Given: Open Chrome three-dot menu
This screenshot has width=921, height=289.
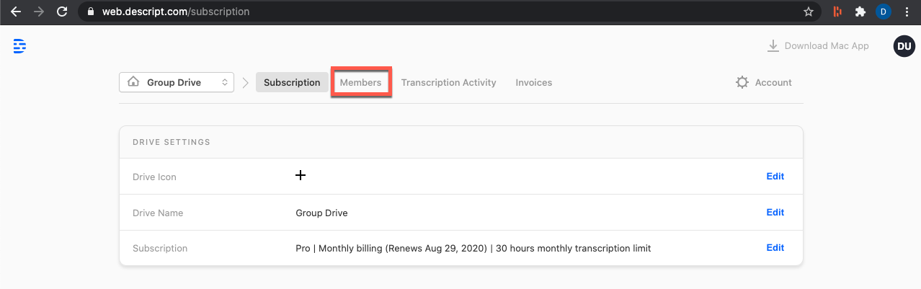Looking at the screenshot, I should (907, 12).
